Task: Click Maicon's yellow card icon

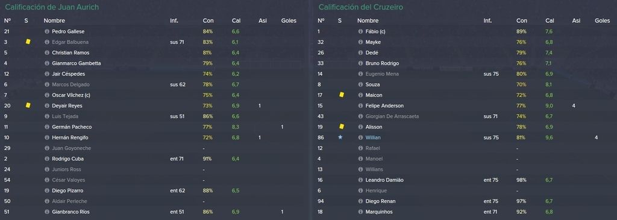Action: point(342,95)
